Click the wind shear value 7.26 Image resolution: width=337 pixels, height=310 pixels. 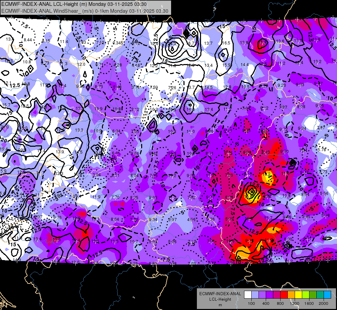coord(172,87)
